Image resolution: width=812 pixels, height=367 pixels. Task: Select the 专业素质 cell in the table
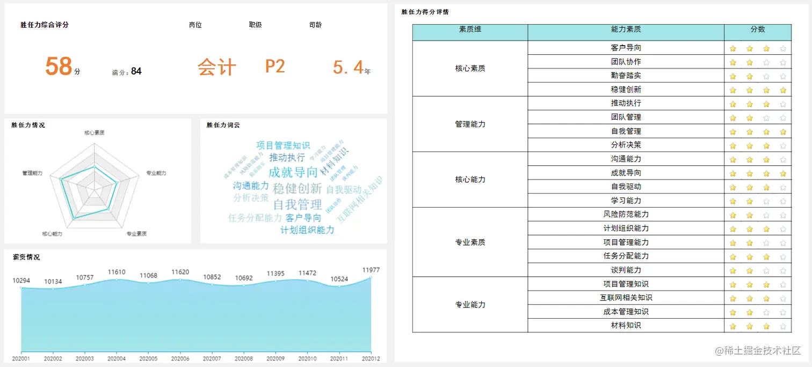(x=470, y=242)
